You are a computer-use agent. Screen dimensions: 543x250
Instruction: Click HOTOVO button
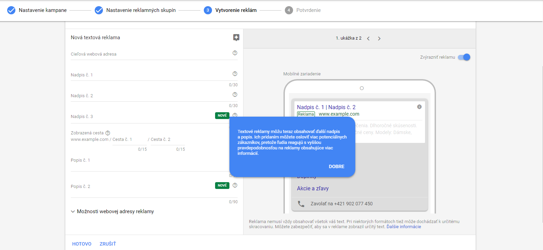pyautogui.click(x=82, y=244)
